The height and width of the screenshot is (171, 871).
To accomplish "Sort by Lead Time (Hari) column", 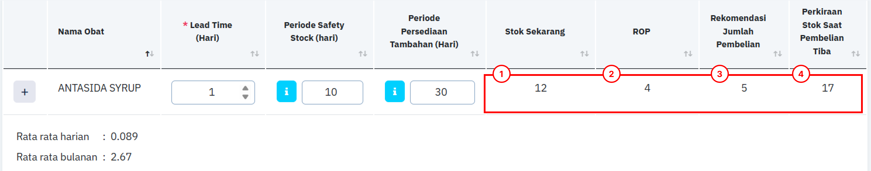I will tap(255, 54).
